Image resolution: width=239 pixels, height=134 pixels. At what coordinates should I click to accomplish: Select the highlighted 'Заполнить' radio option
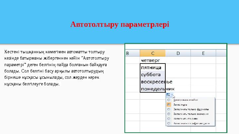[x=169, y=105]
